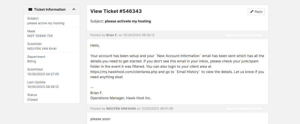
Task: Click the View Ticket #546343 heading
Action: tap(116, 11)
